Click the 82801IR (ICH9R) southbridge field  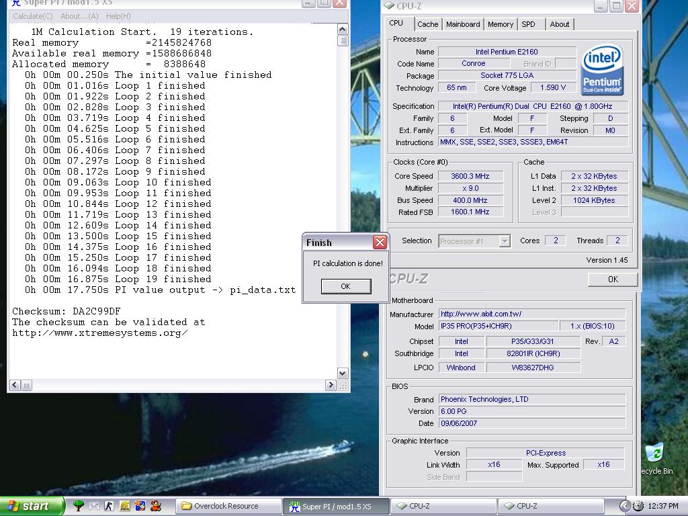click(533, 353)
